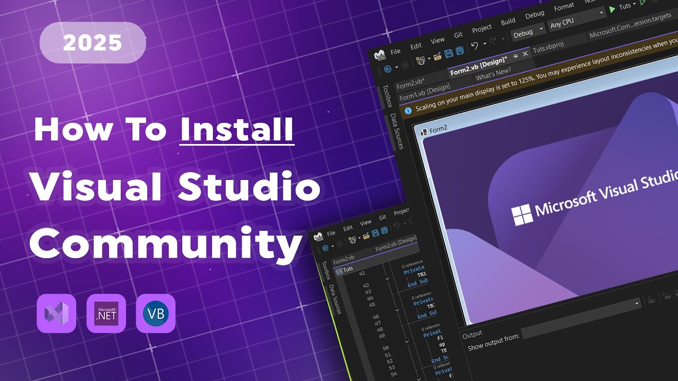Screen dimensions: 678x381
Task: Click the Microsoft .NET logo tile
Action: point(106,313)
